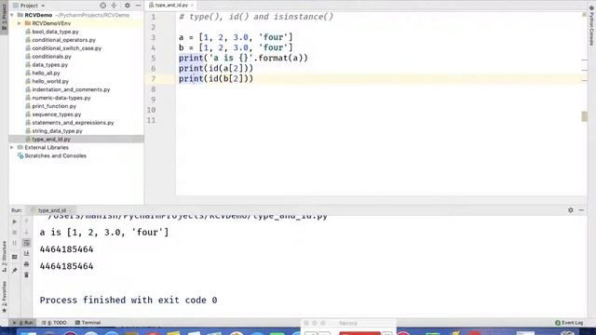Click line number 8 in editor gutter
This screenshot has width=596, height=335.
tap(153, 89)
